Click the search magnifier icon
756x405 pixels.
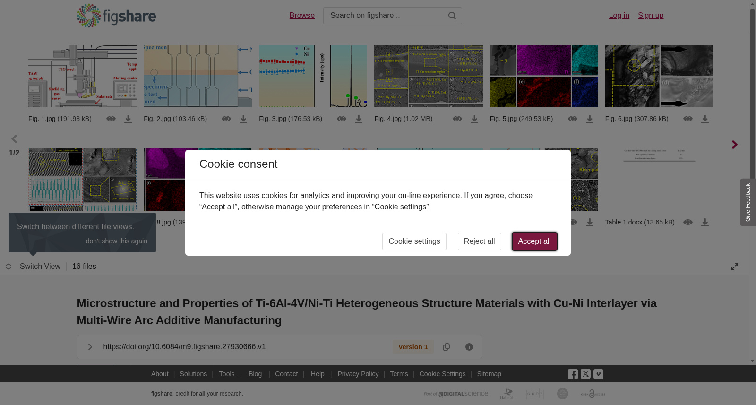point(452,16)
